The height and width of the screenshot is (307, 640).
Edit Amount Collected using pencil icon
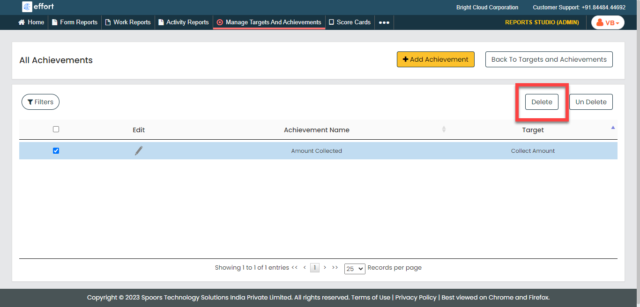click(139, 150)
